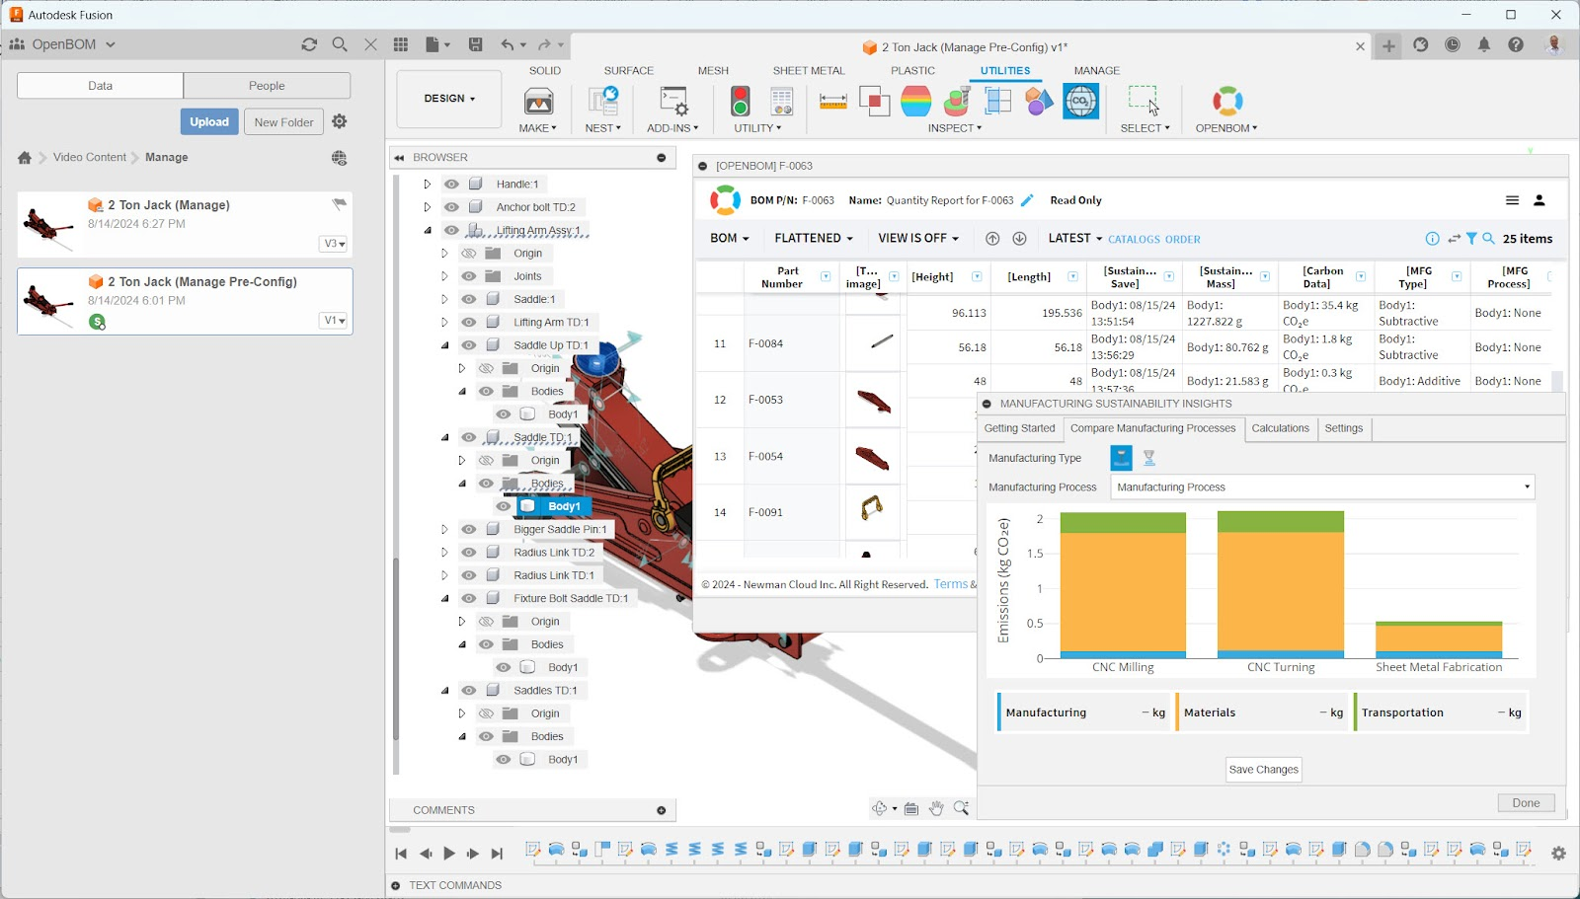Play the design timeline

pyautogui.click(x=448, y=854)
